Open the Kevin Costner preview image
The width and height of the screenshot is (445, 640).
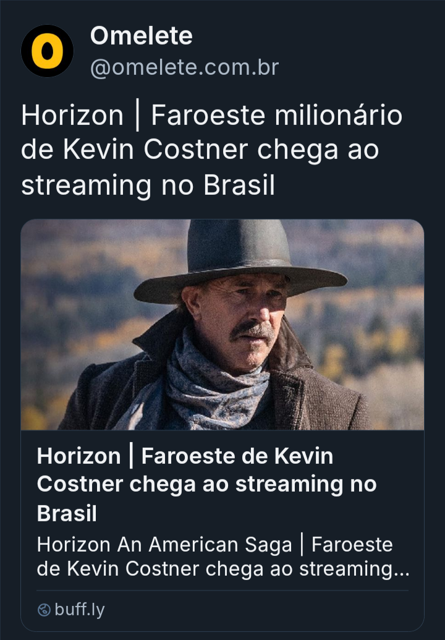(222, 325)
